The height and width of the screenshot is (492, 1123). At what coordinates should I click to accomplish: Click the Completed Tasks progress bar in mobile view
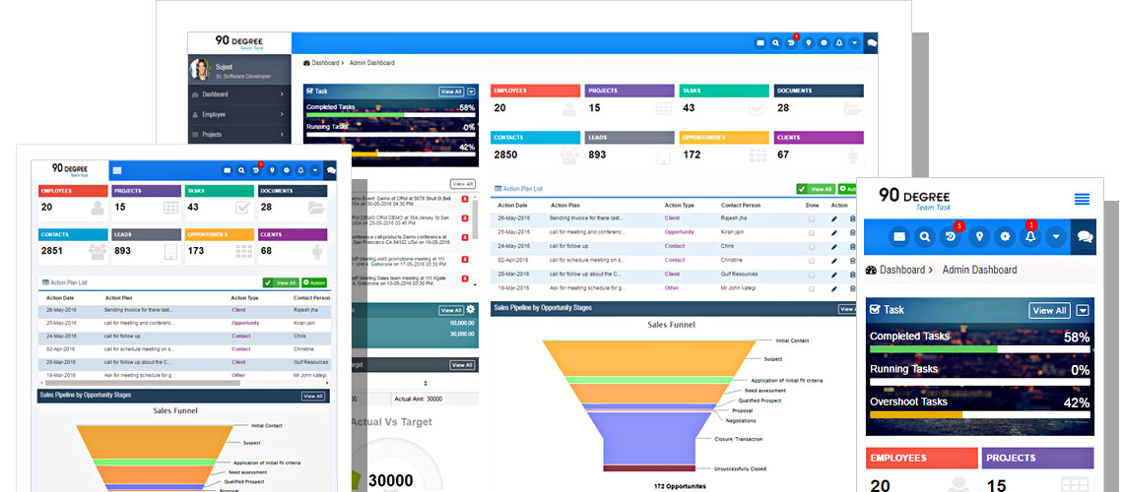coord(980,349)
